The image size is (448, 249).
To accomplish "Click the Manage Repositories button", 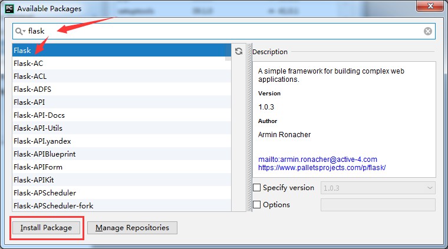I will point(132,228).
